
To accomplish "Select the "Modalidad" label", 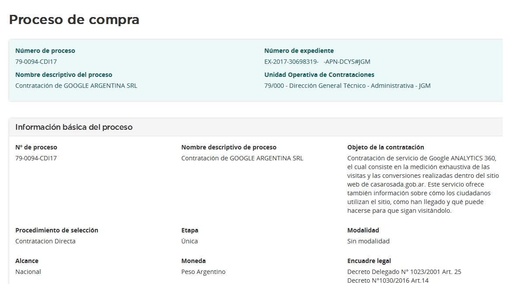I will [x=363, y=230].
